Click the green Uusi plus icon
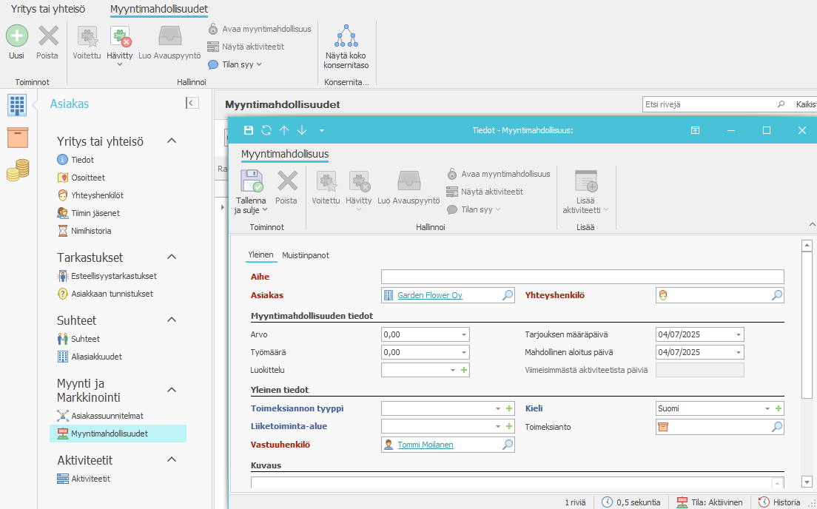Screen dimensions: 817x509 (17, 36)
